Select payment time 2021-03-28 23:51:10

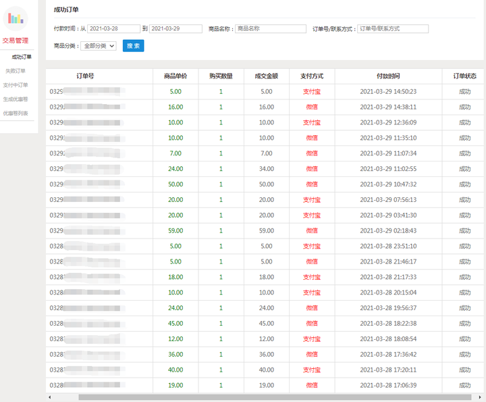coord(388,247)
